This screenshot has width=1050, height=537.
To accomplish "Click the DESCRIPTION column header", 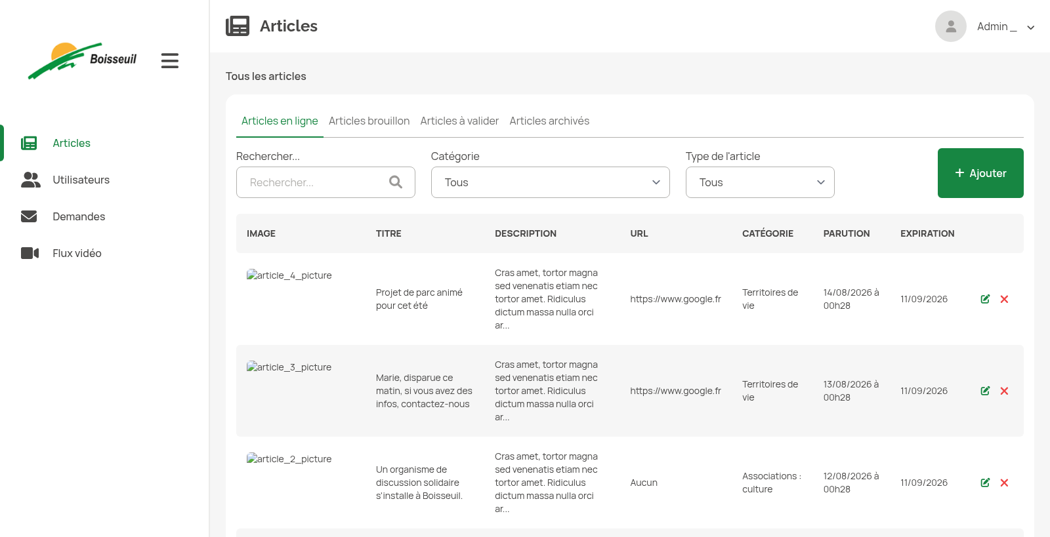I will (x=526, y=233).
